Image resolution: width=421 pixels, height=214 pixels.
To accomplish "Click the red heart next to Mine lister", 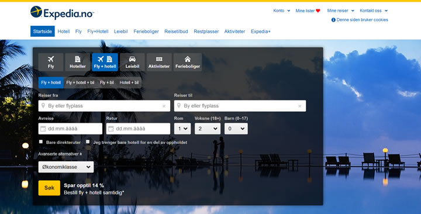I will (x=318, y=11).
